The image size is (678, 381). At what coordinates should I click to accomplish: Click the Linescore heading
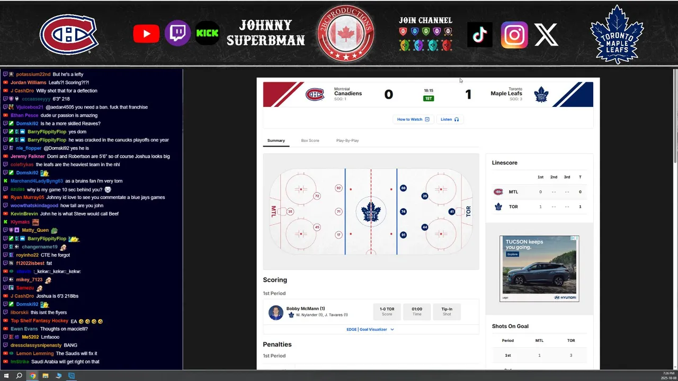(505, 162)
